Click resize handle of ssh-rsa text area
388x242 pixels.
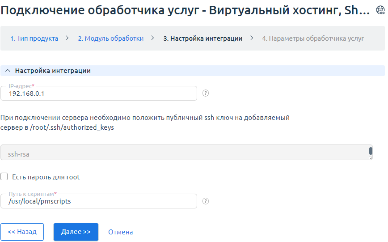(x=370, y=158)
